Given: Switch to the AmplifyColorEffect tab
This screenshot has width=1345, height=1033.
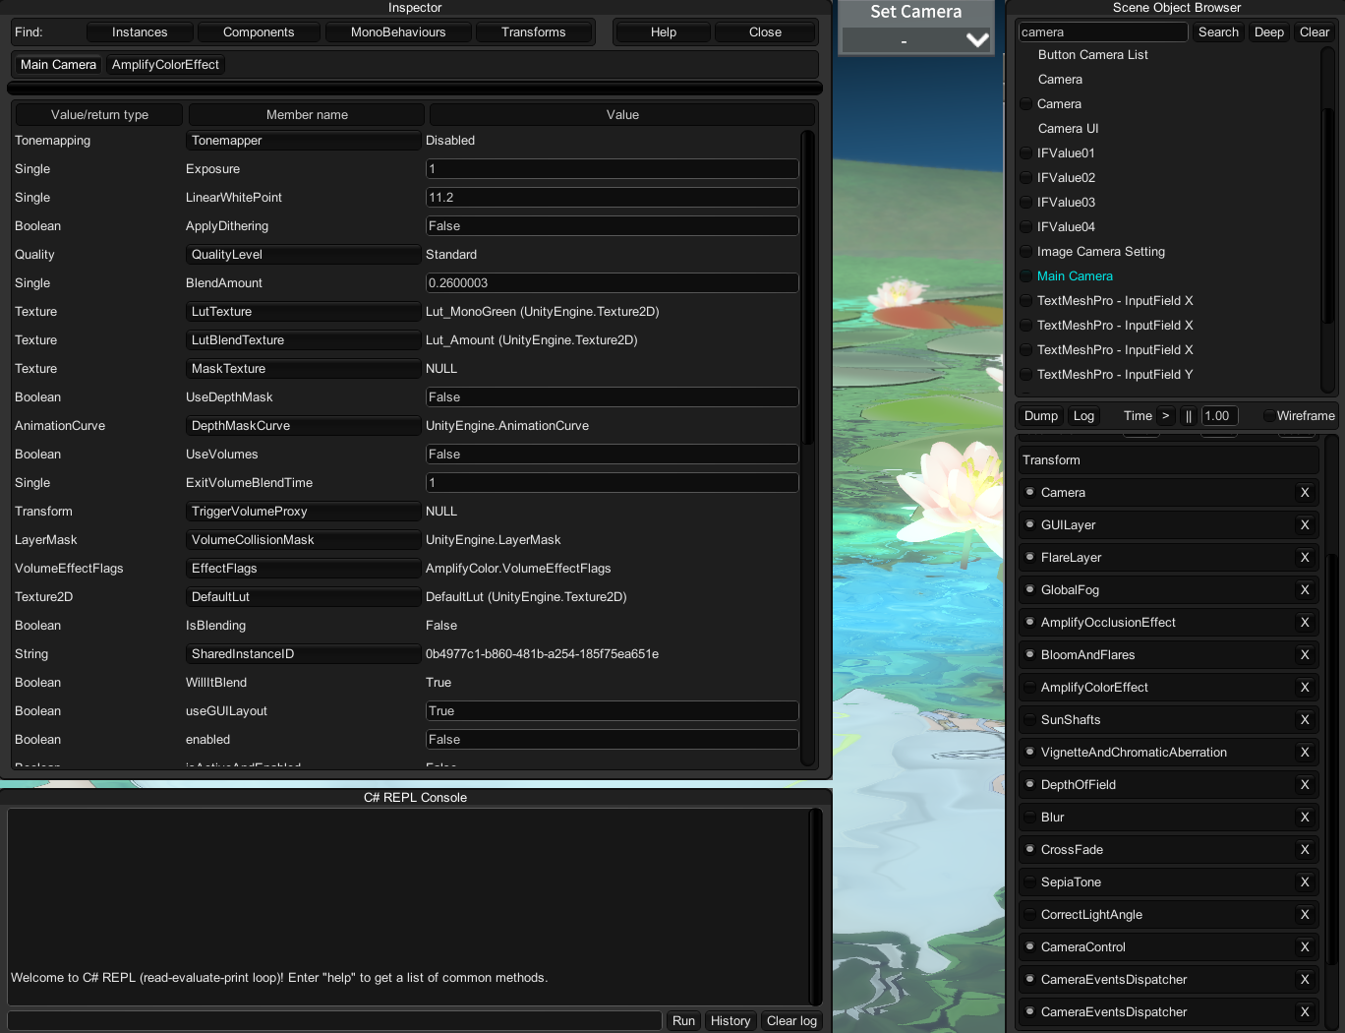Looking at the screenshot, I should pos(165,64).
